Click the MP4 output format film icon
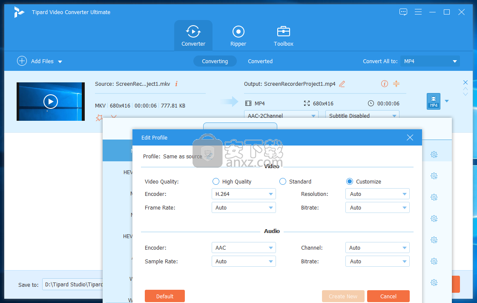Screen dimensions: 477x303 tap(248, 103)
